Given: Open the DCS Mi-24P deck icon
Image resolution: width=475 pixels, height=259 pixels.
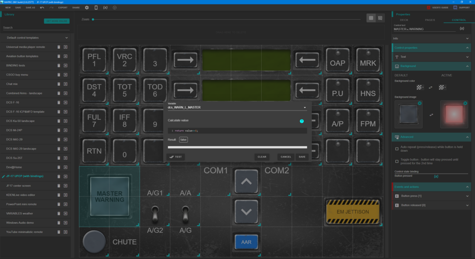Looking at the screenshot, I should point(66,130).
